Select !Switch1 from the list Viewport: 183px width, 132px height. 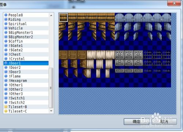(26, 98)
